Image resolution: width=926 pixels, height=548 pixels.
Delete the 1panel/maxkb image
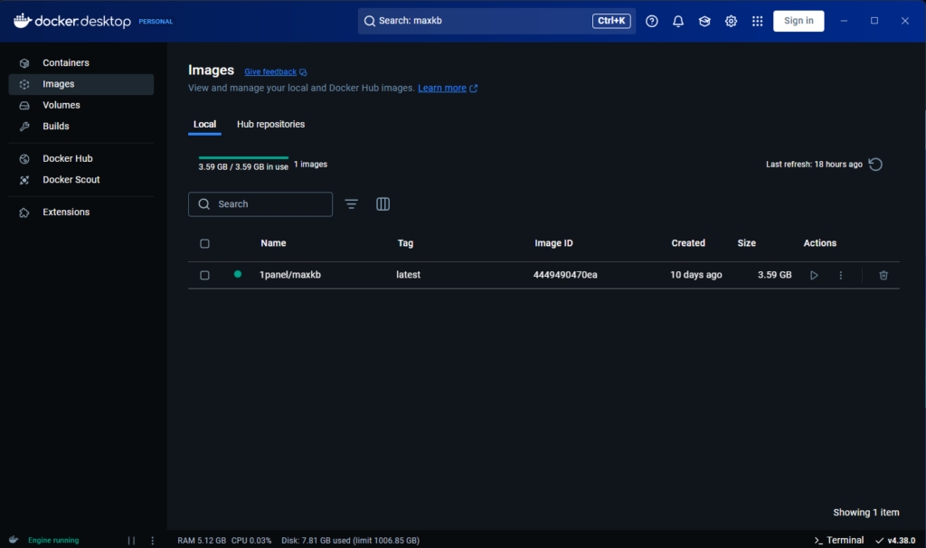pyautogui.click(x=883, y=275)
